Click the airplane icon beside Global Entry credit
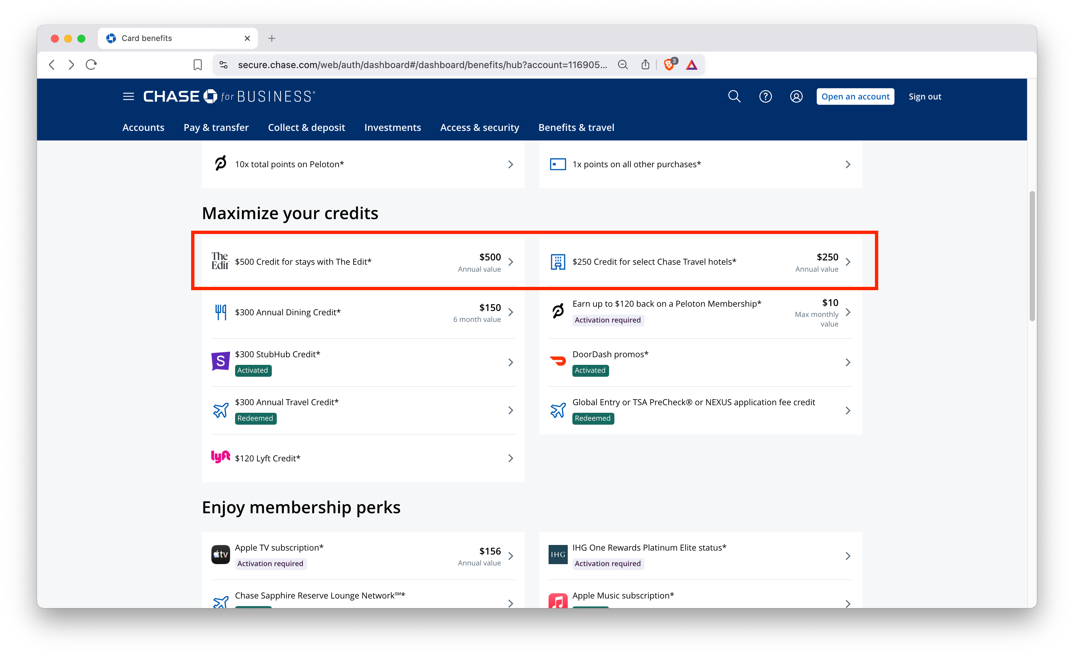Viewport: 1074px width, 657px height. pyautogui.click(x=558, y=410)
